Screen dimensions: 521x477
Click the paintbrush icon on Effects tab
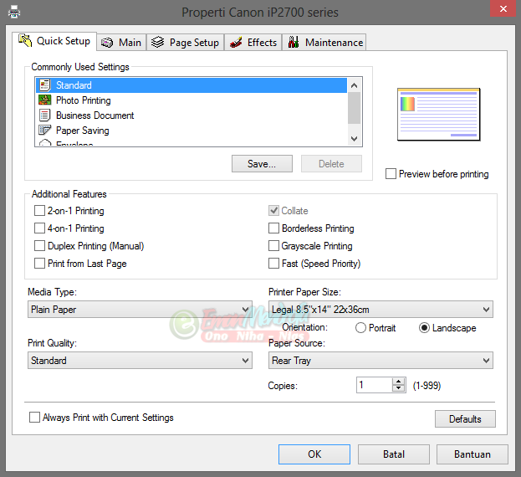pos(236,42)
